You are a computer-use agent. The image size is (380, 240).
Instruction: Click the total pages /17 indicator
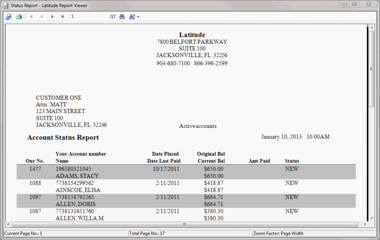113,17
